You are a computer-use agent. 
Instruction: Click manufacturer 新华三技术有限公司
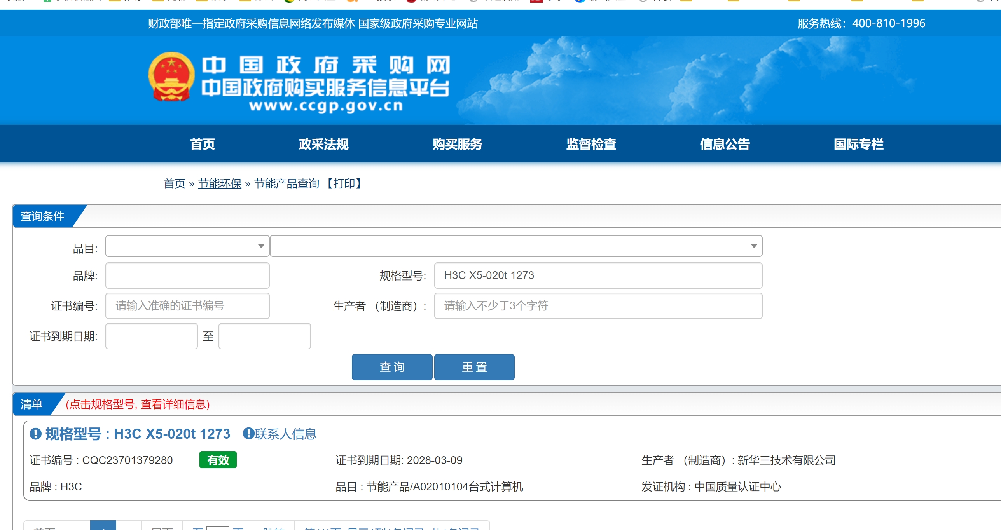(x=786, y=460)
